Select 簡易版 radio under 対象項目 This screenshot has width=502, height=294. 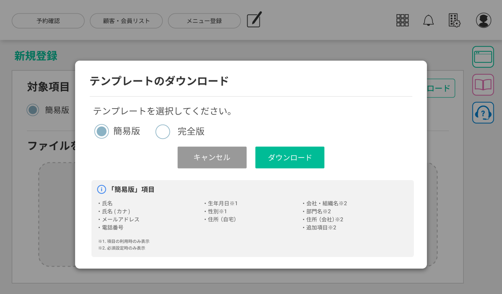[x=33, y=110]
